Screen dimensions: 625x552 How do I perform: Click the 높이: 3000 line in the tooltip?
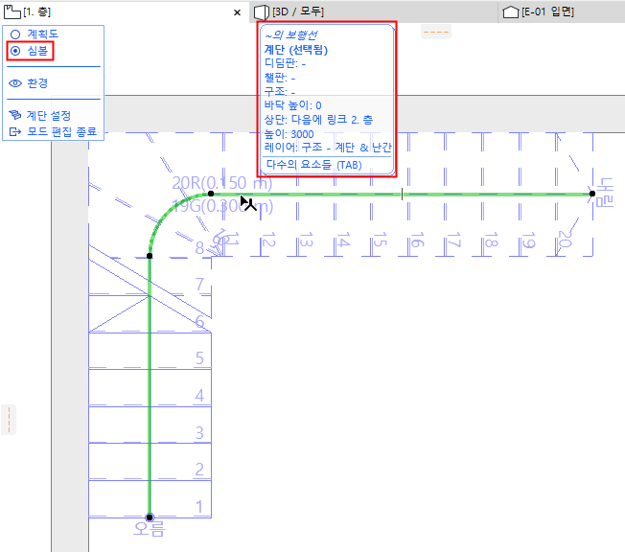pos(289,134)
